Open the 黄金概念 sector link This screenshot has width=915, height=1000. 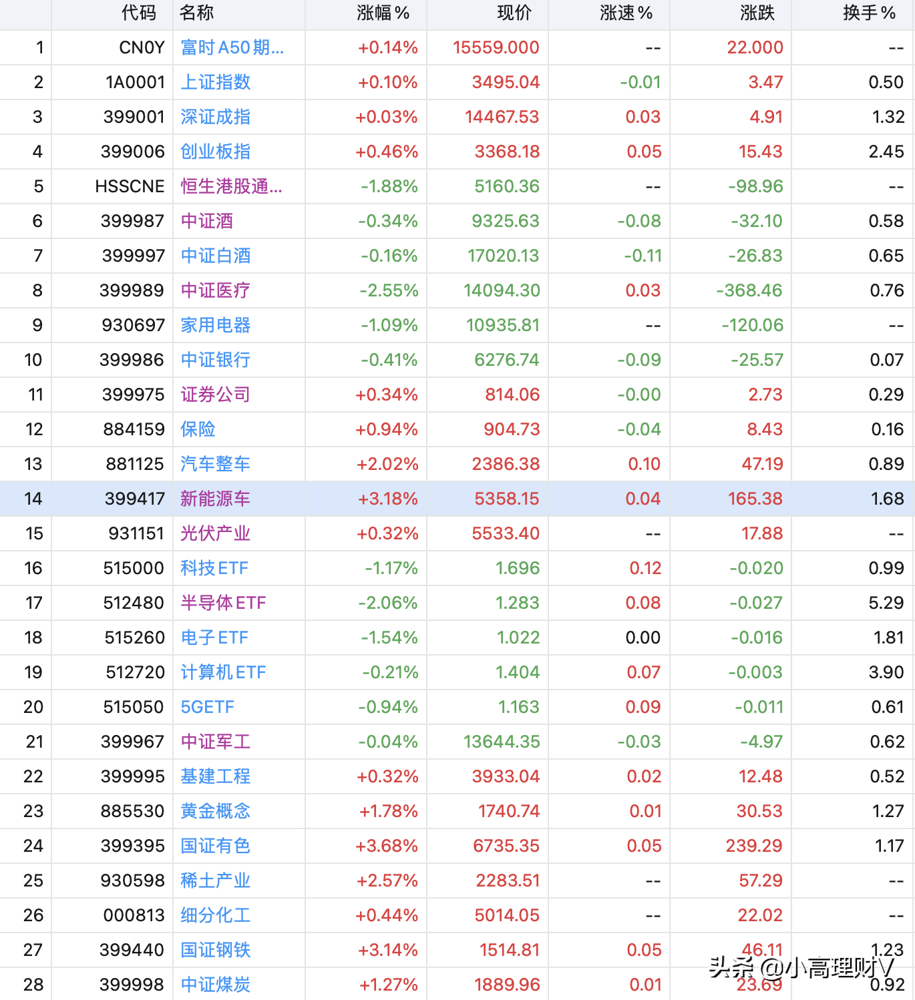click(215, 811)
